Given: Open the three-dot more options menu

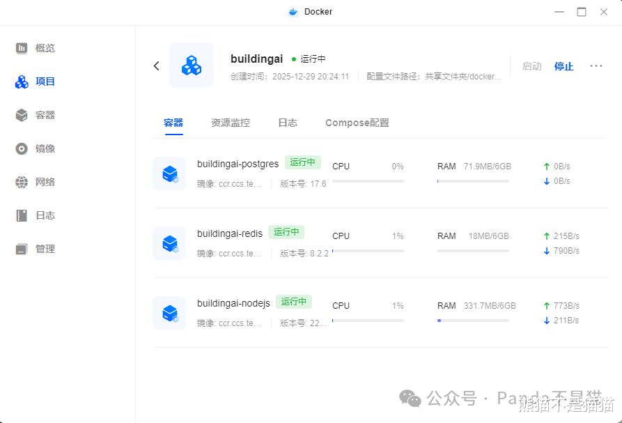Looking at the screenshot, I should (x=596, y=66).
